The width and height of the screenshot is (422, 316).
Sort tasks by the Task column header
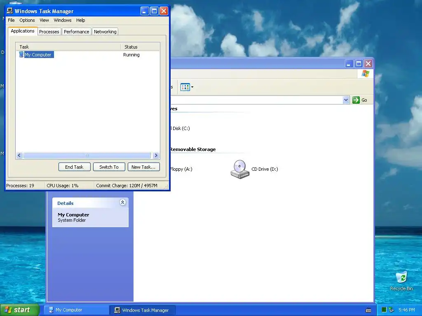point(68,47)
